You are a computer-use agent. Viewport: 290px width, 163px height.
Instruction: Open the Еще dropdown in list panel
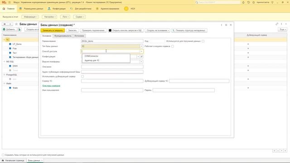(x=283, y=29)
